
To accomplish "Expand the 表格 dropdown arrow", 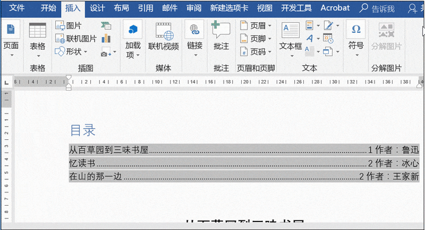I will (38, 56).
